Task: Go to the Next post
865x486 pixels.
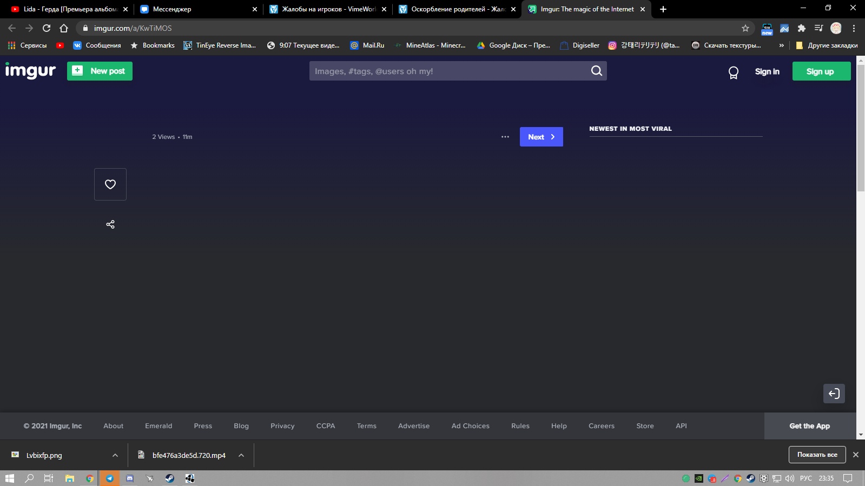Action: [541, 137]
